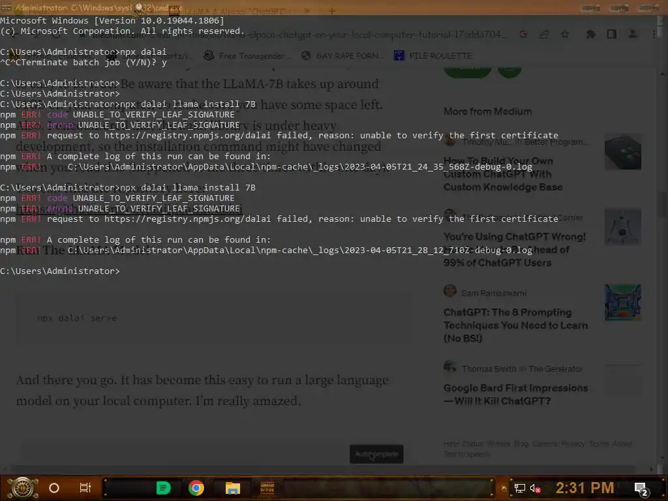
Task: Switch to Chrome from the taskbar
Action: [196, 488]
